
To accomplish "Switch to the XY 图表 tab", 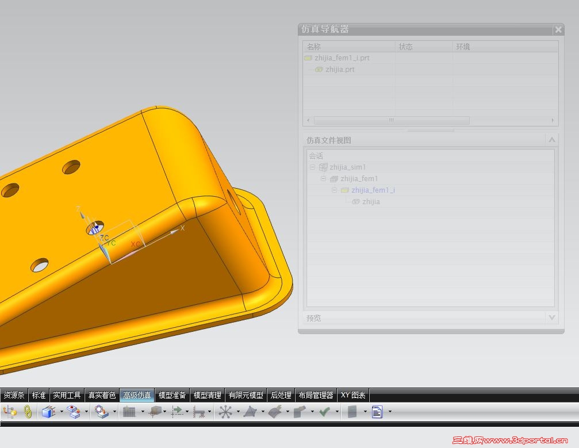I will click(353, 395).
